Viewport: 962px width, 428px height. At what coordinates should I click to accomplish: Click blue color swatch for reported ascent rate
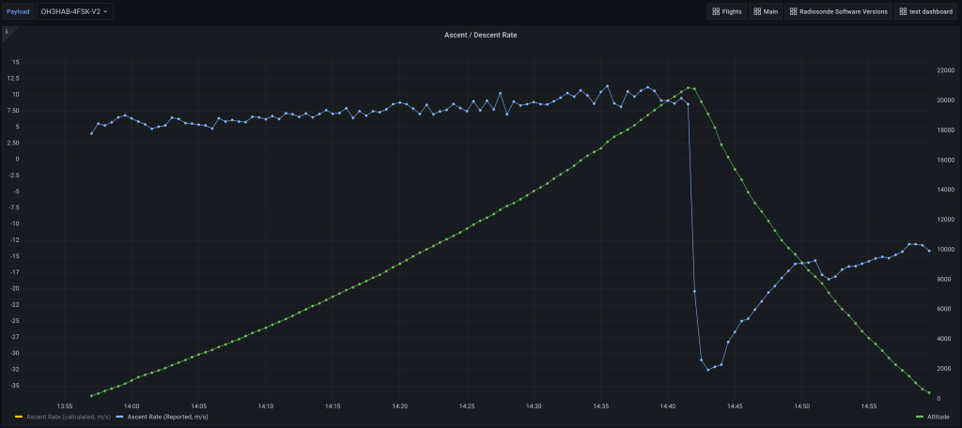(x=119, y=417)
